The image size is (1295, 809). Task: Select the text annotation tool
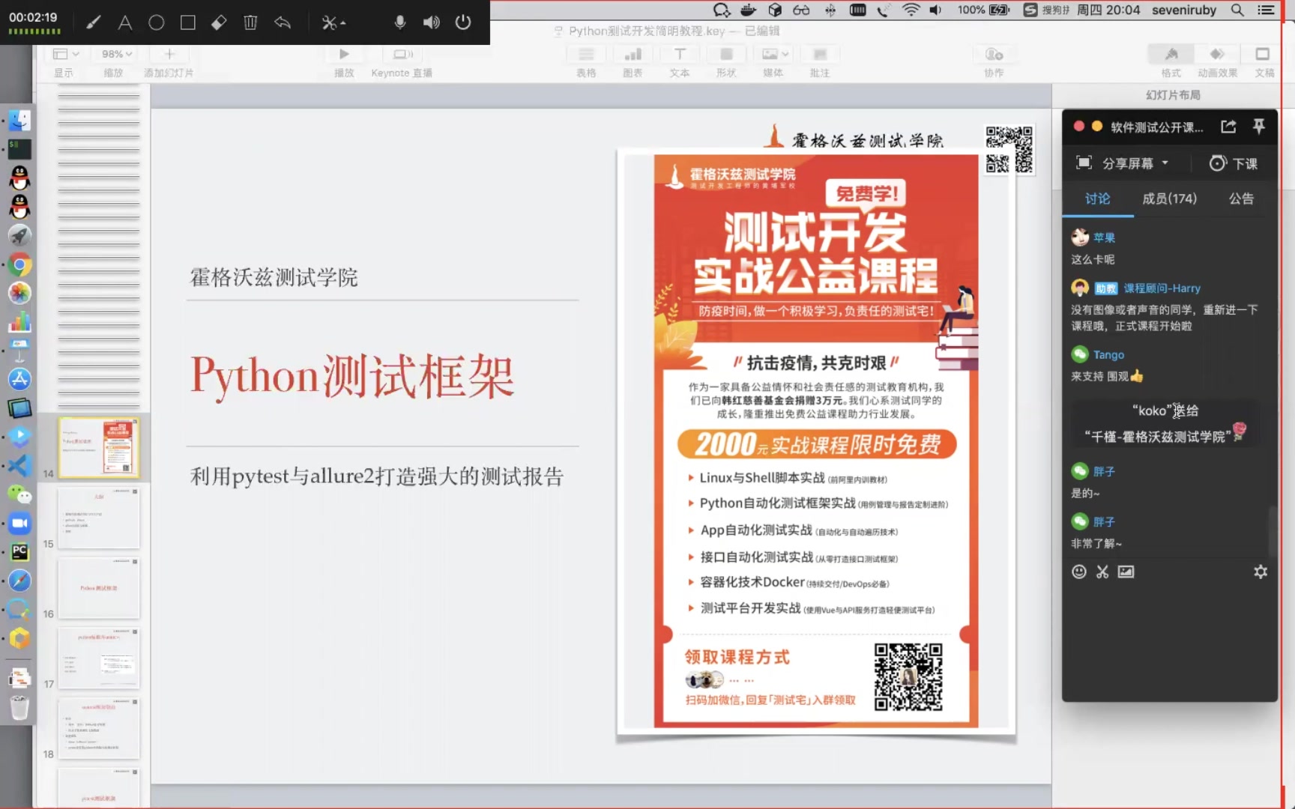point(125,22)
